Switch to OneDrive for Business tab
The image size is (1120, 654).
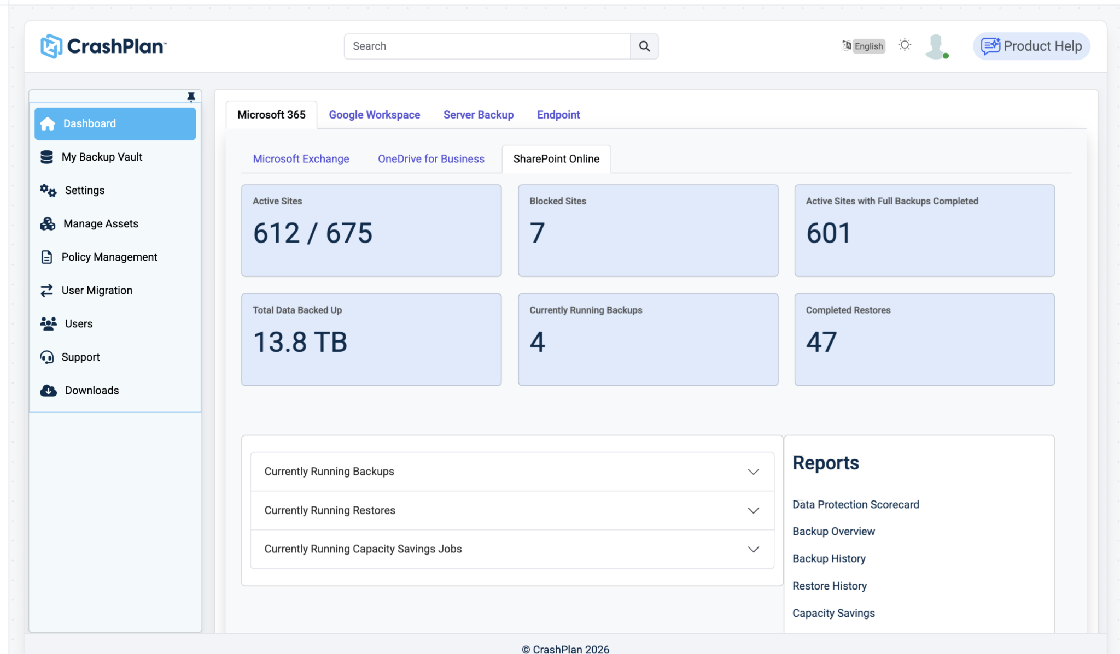(x=431, y=159)
